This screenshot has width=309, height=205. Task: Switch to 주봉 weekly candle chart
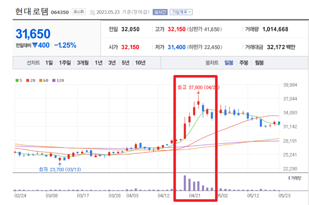(244, 63)
